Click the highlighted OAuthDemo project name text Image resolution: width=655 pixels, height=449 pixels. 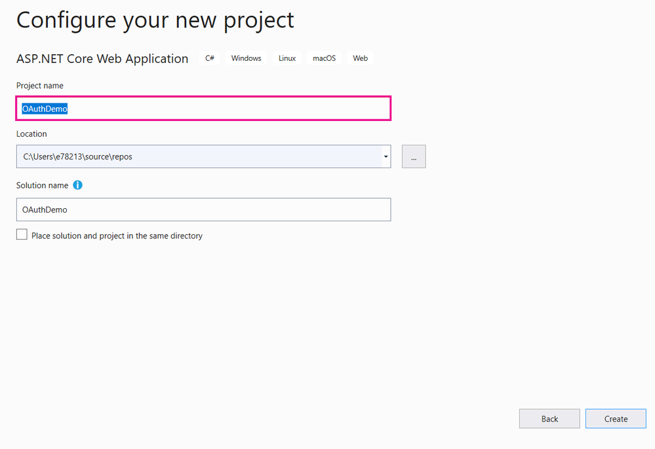click(44, 108)
